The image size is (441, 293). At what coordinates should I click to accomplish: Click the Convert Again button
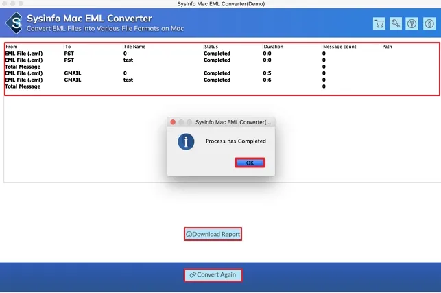213,274
